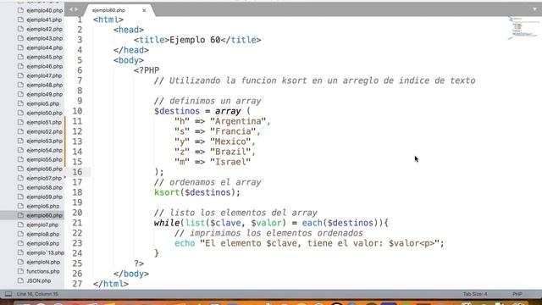Select ejemplo44.php file
This screenshot has width=542, height=305.
coord(44,48)
